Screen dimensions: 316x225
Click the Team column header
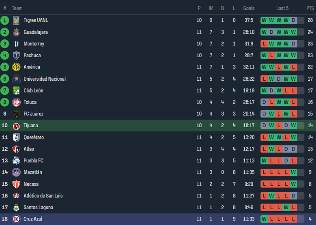17,8
